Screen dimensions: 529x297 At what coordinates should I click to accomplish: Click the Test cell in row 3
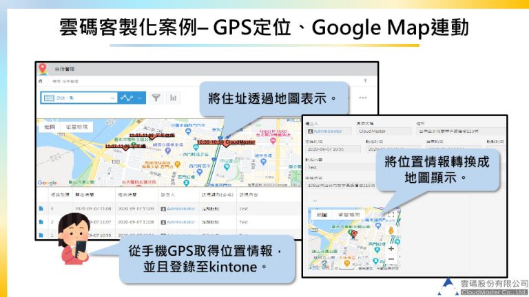pyautogui.click(x=244, y=209)
